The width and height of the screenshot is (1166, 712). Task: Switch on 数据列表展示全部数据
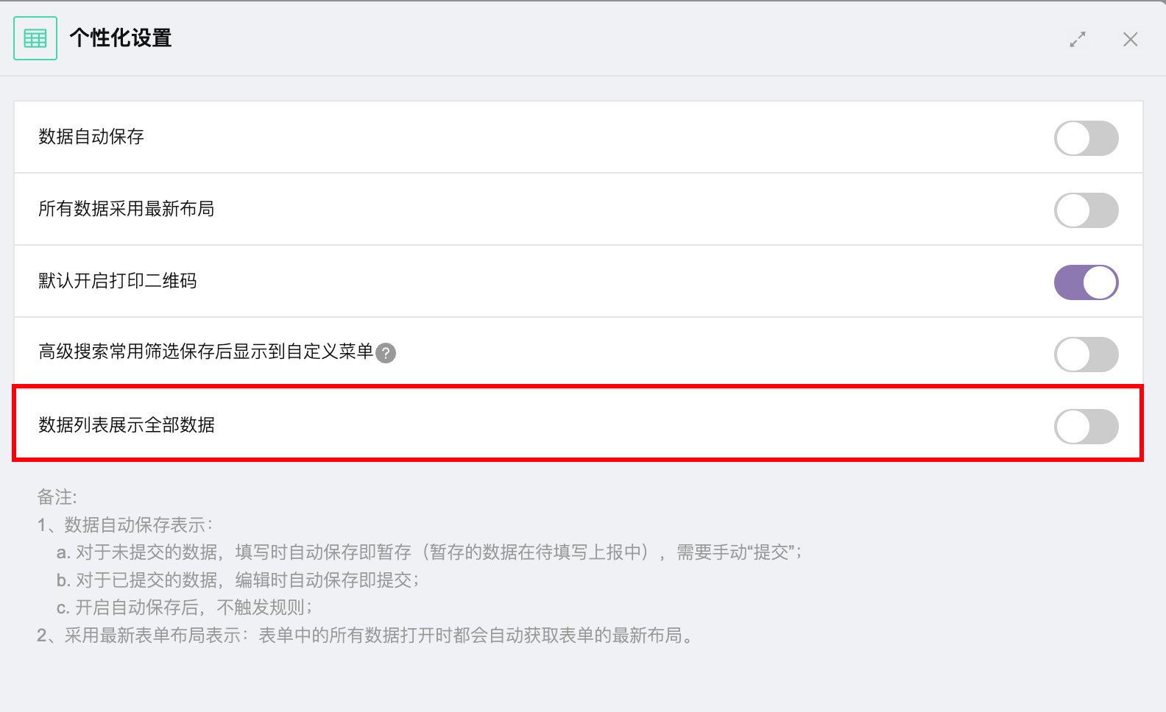tap(1086, 427)
